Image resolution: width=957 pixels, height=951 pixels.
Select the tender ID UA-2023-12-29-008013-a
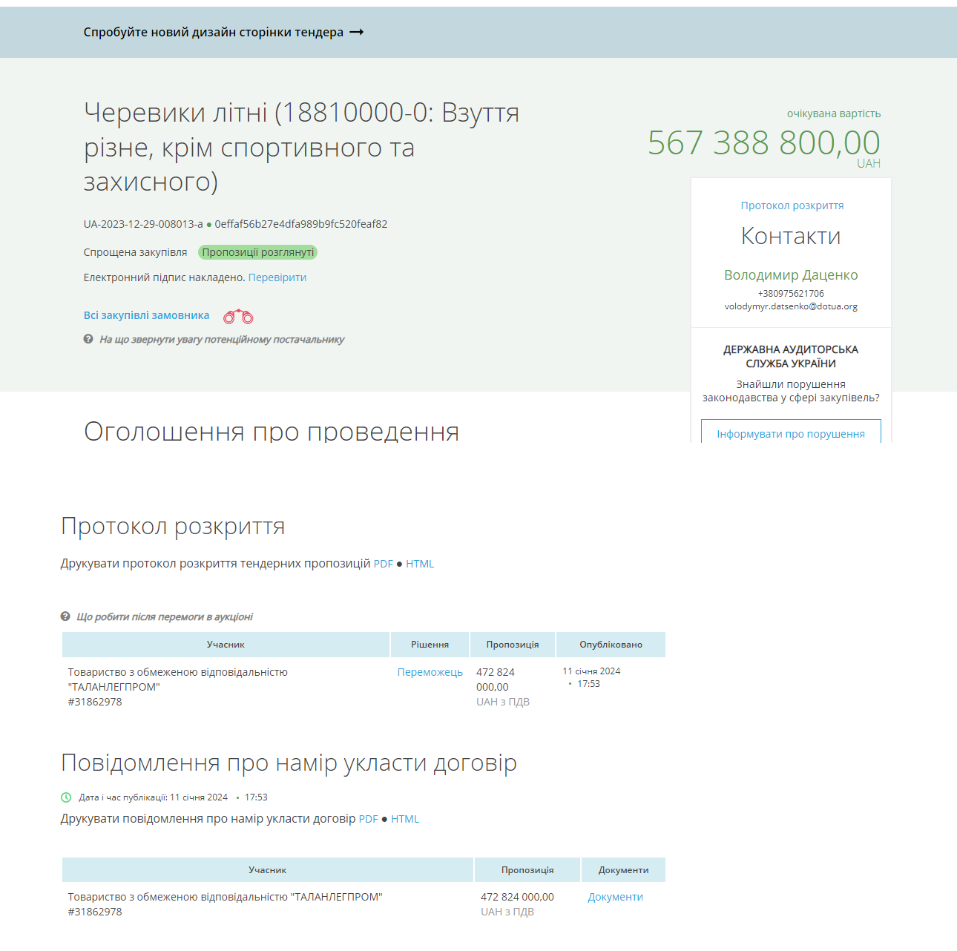(143, 224)
